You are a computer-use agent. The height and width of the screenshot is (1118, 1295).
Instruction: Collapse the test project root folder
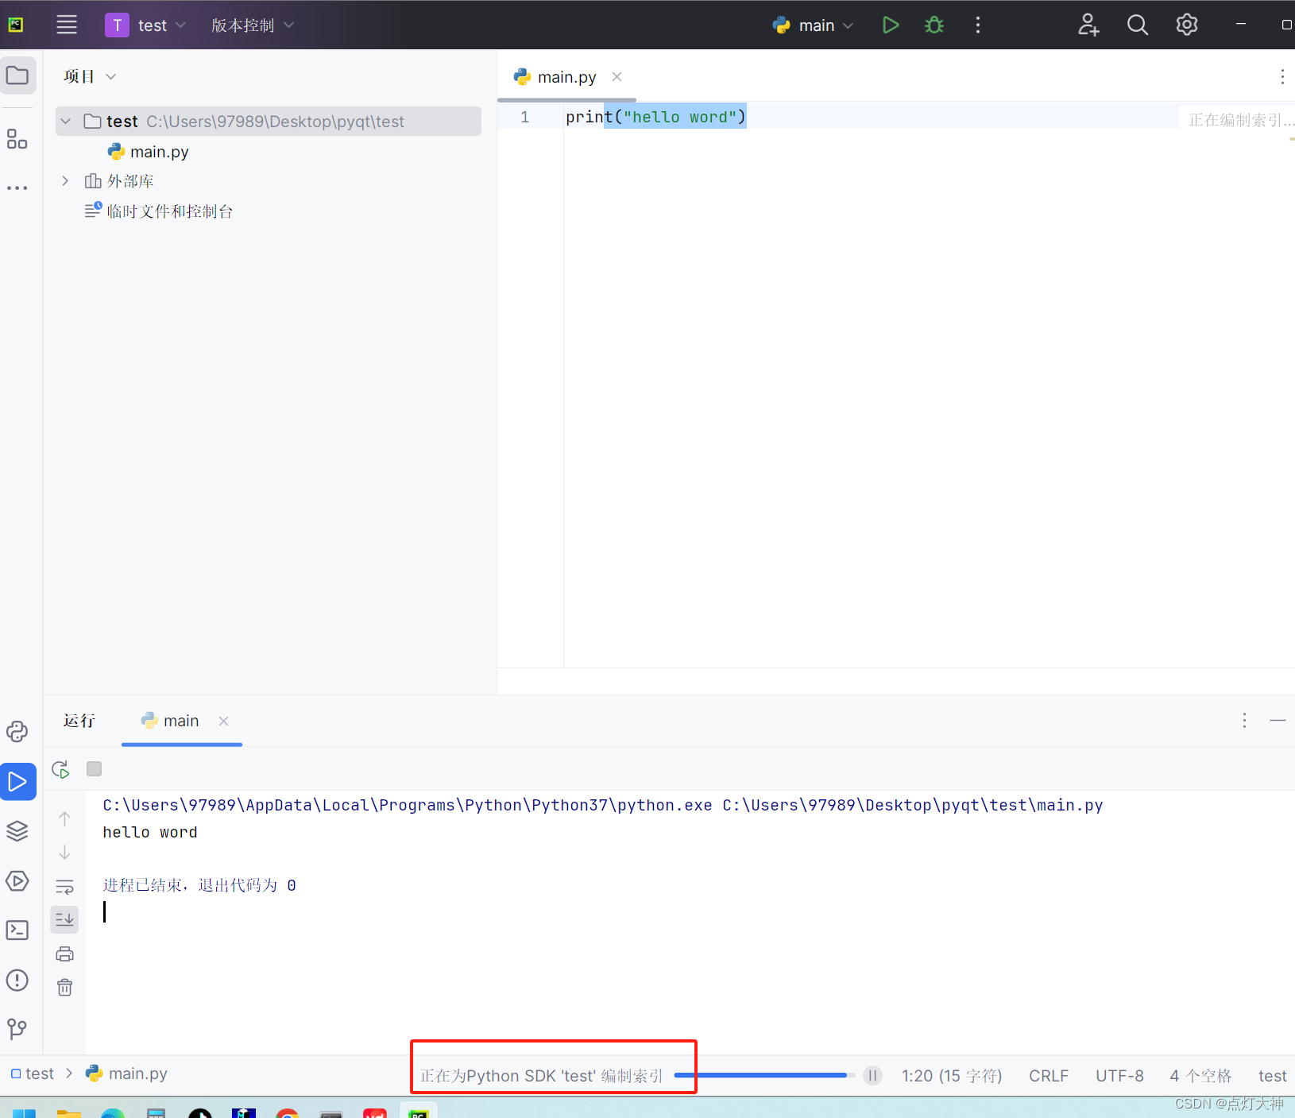click(x=66, y=122)
